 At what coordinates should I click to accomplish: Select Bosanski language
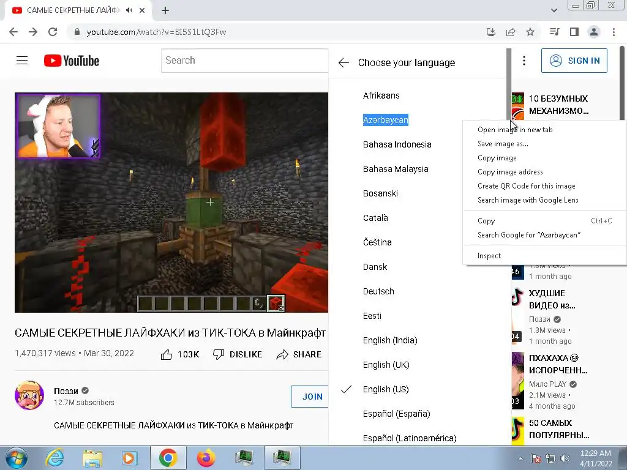click(380, 193)
